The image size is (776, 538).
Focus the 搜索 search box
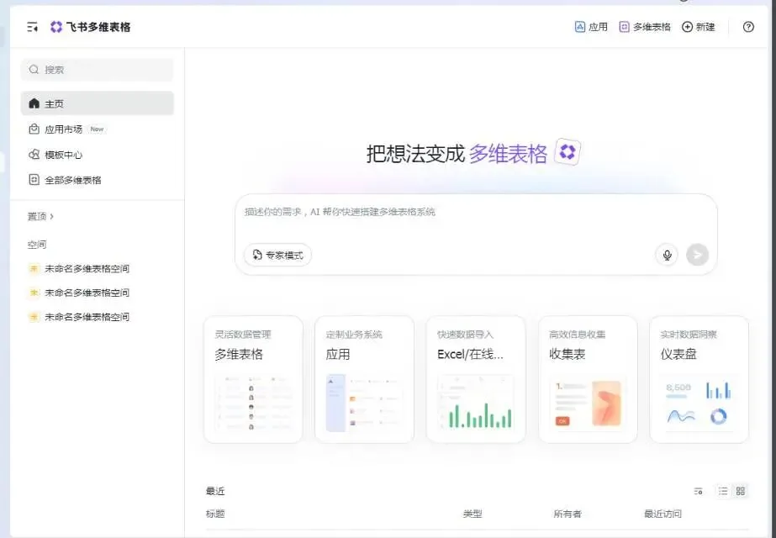coord(98,70)
